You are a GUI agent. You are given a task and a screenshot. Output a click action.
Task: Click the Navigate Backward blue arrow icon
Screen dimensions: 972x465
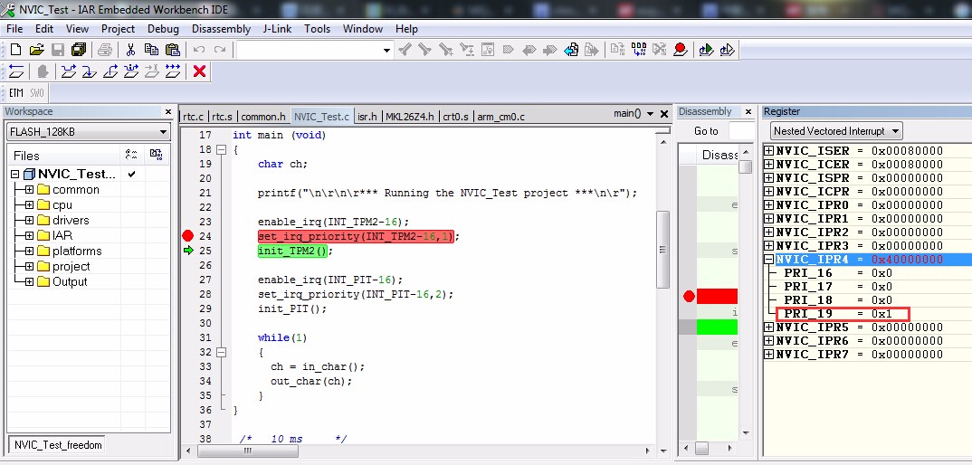(x=572, y=50)
